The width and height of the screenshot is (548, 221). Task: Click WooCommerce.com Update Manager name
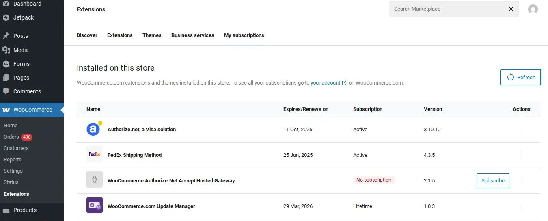point(151,206)
